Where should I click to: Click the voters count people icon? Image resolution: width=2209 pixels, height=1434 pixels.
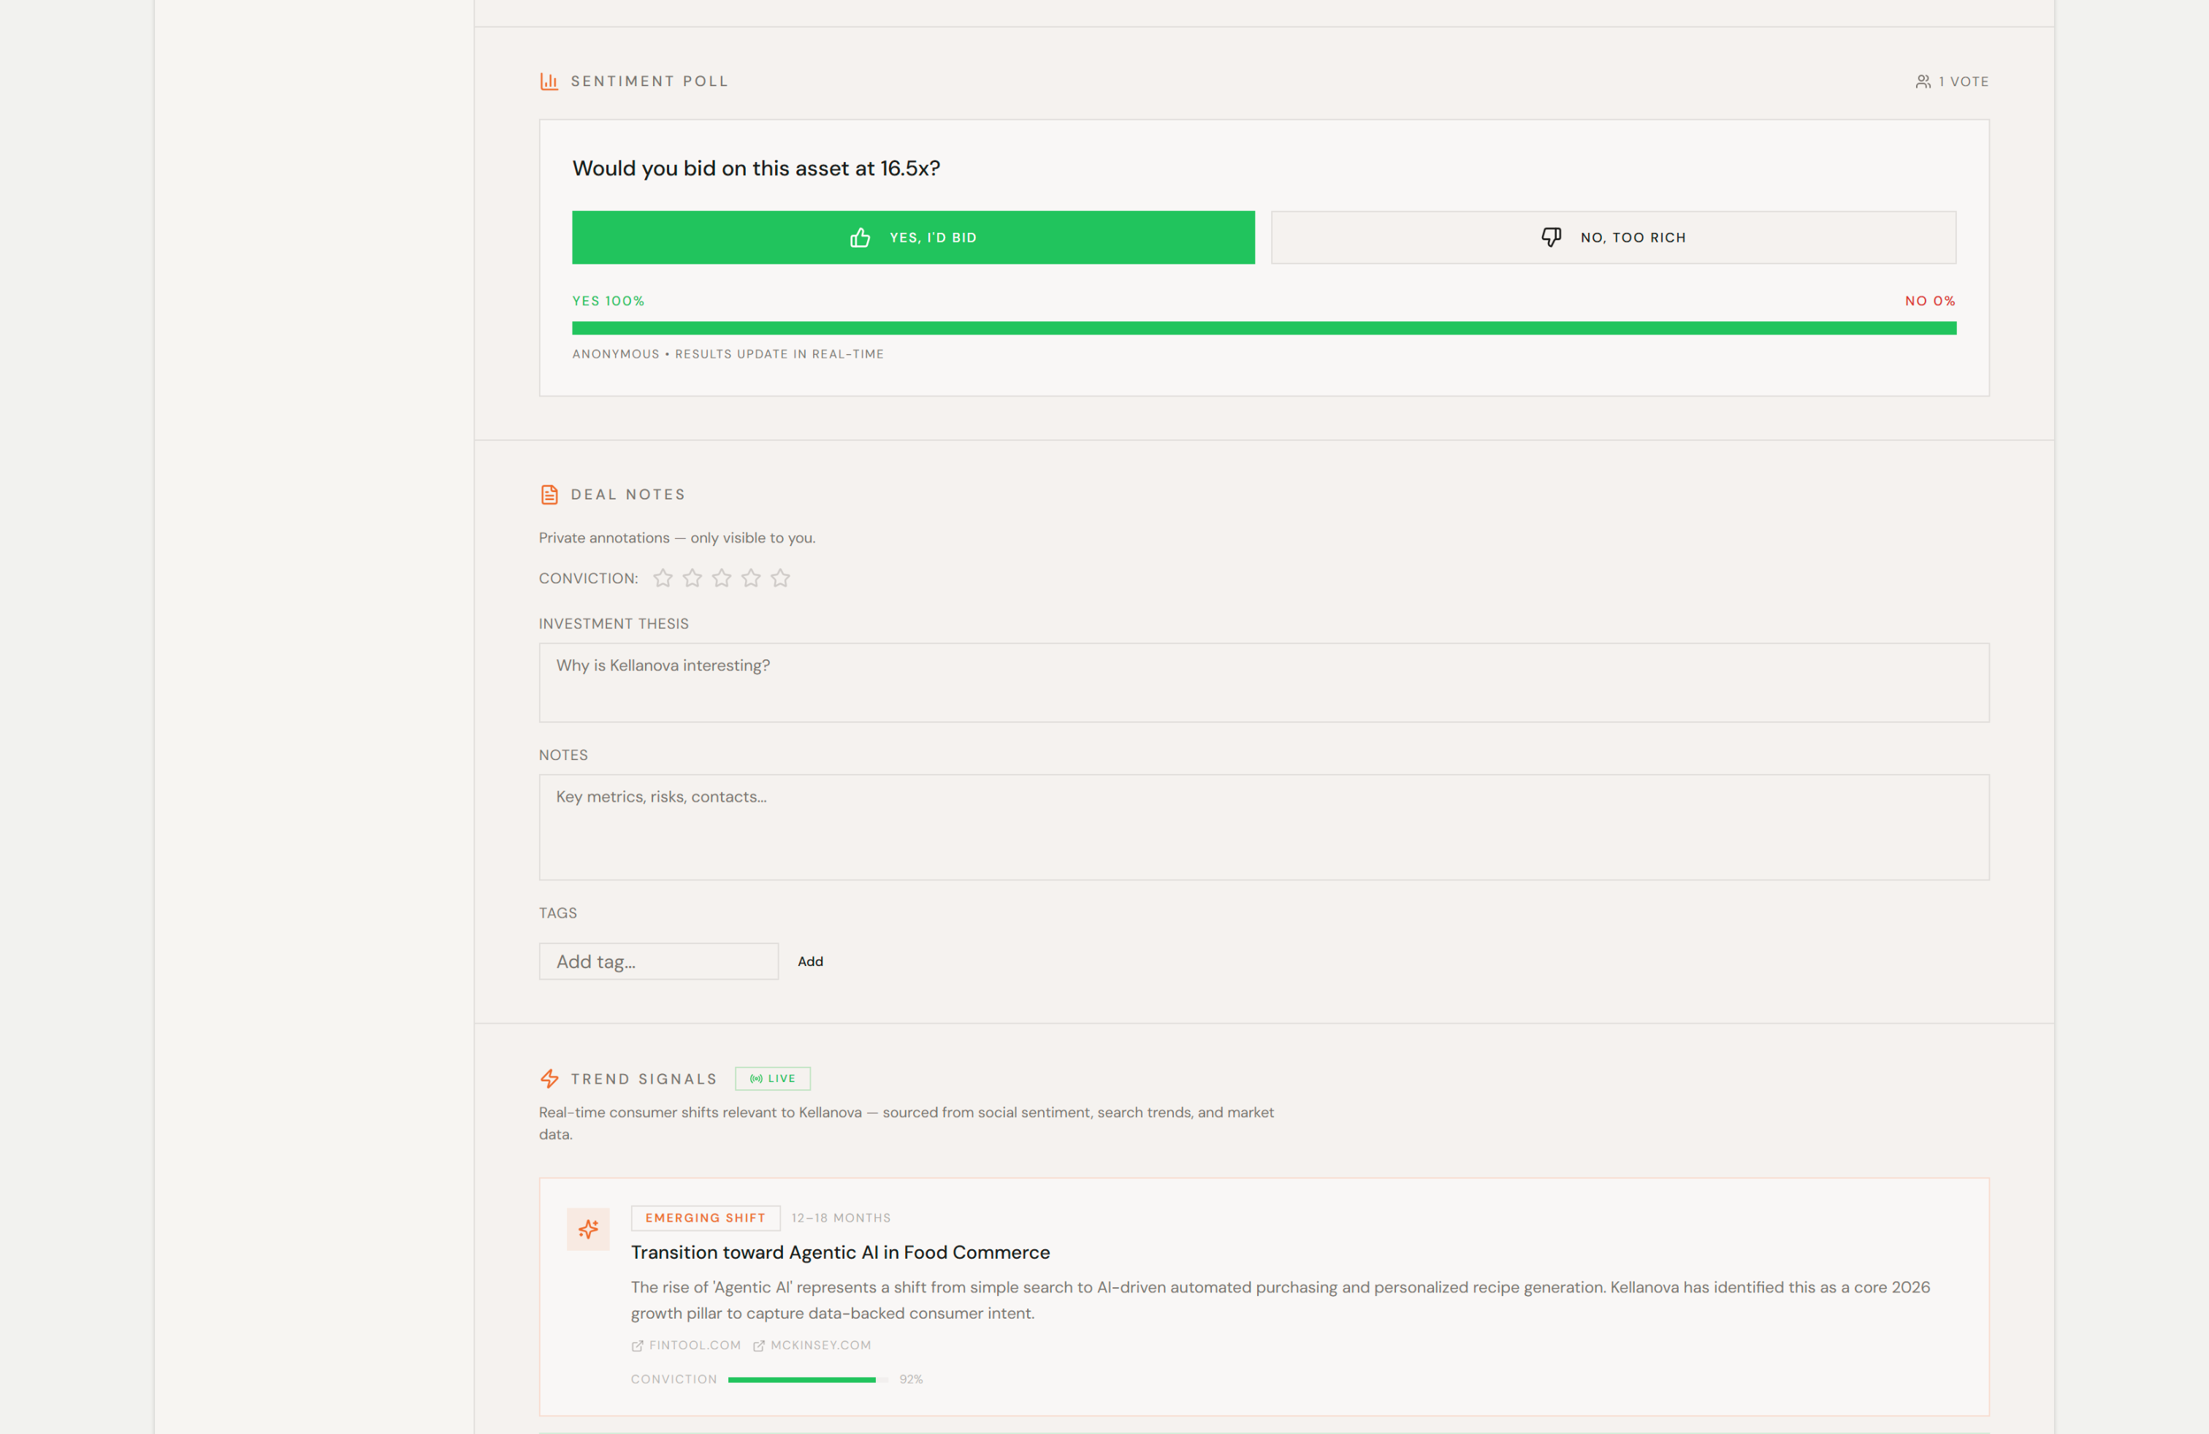(x=1922, y=82)
